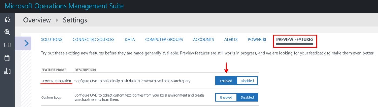The image size is (378, 107).
Task: Click Microsoft Operations Management Suite title
Action: [64, 6]
